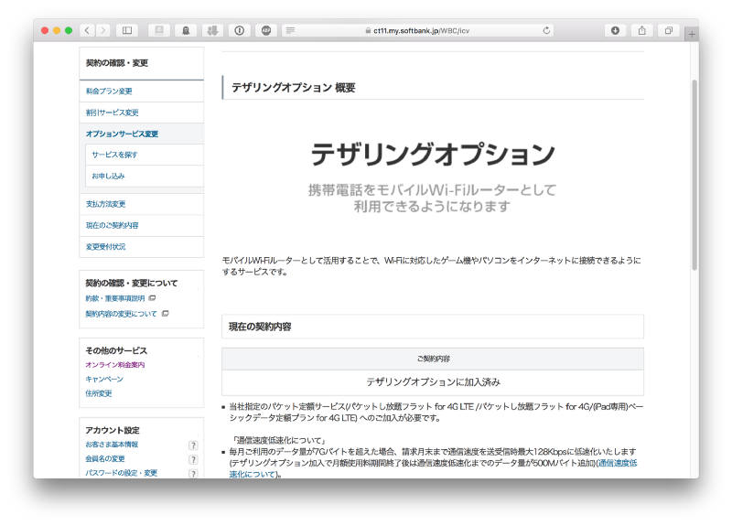732x526 pixels.
Task: Click the アカウント設定 heading
Action: 113,430
